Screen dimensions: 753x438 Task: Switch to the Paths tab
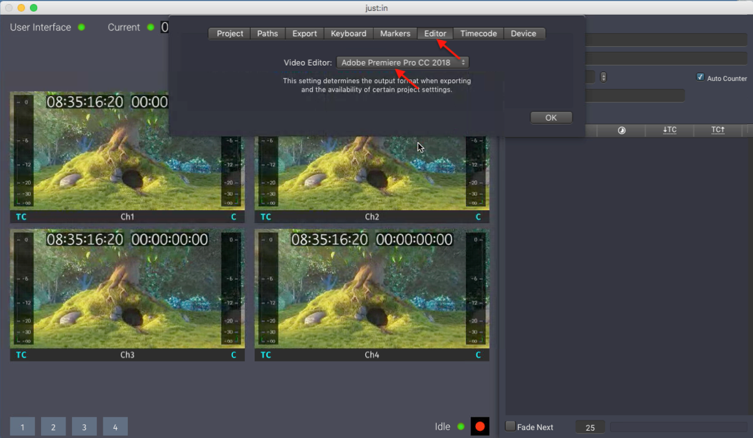(x=267, y=34)
